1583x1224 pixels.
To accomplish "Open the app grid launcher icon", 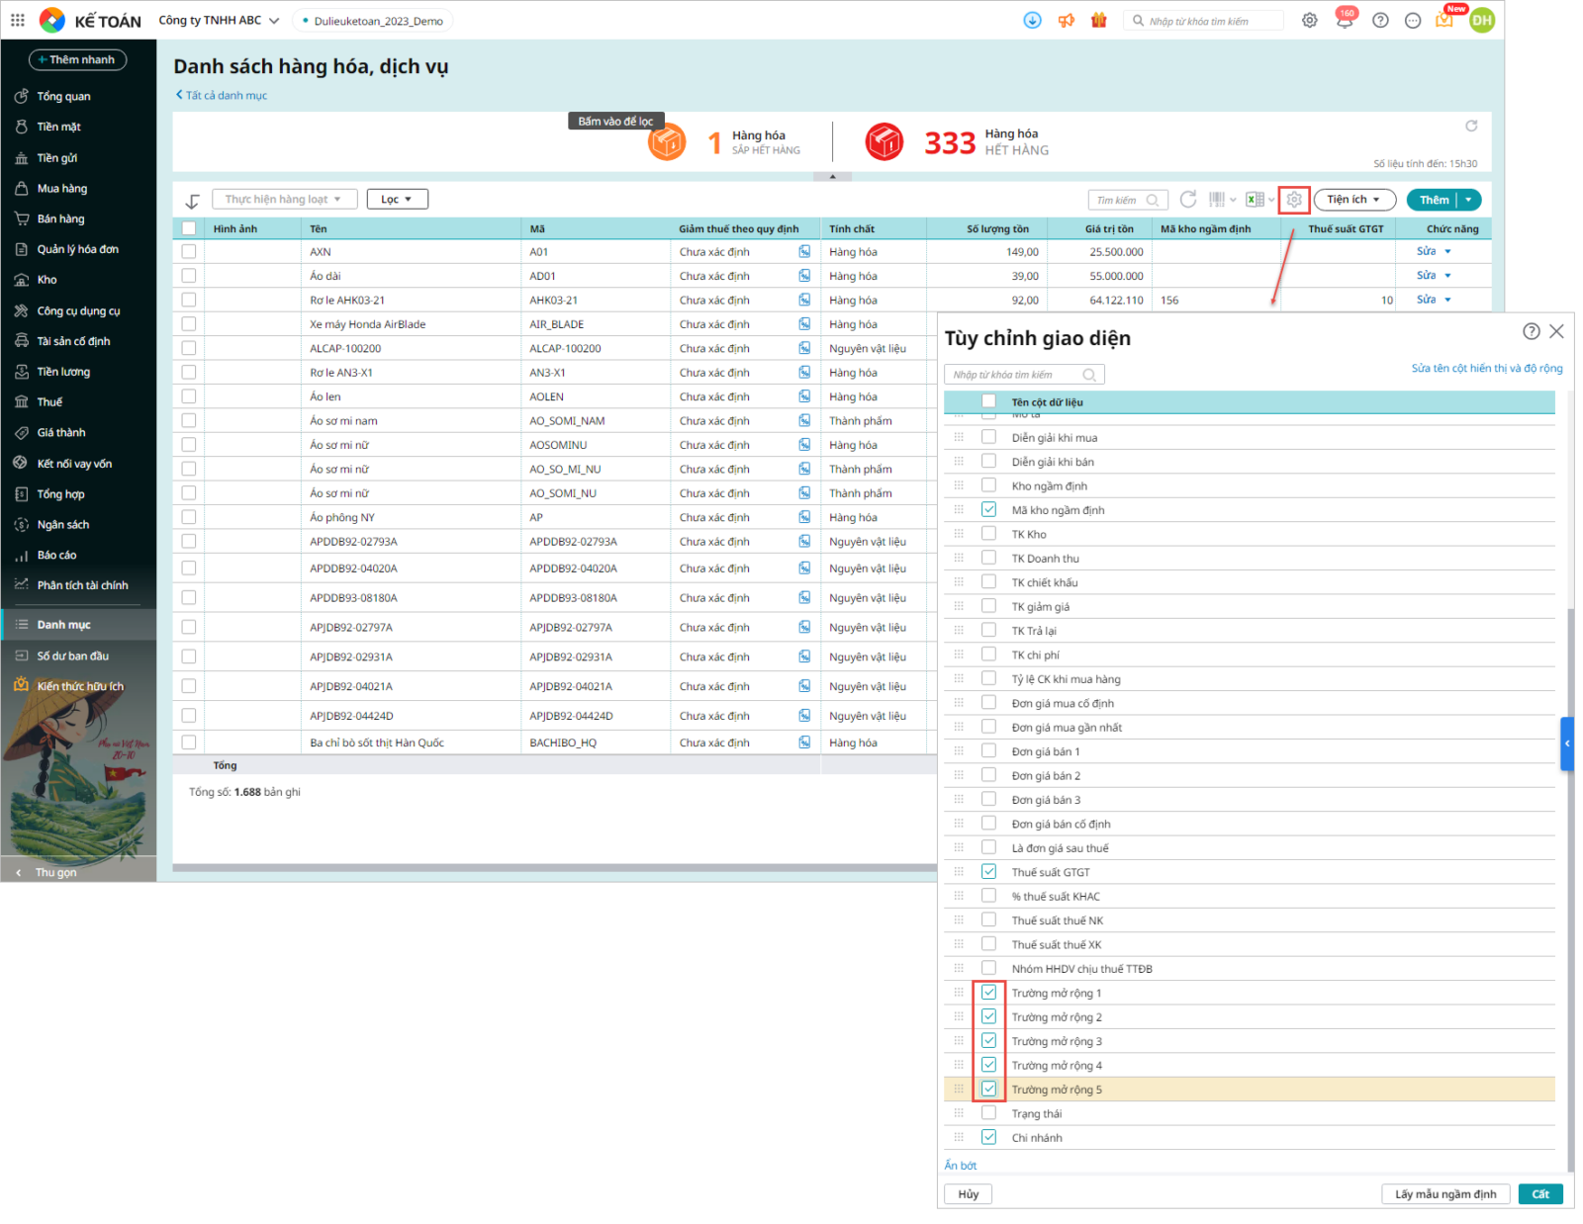I will 18,20.
